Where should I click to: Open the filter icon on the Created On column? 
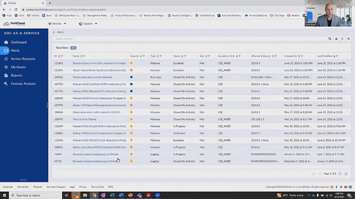302,56
